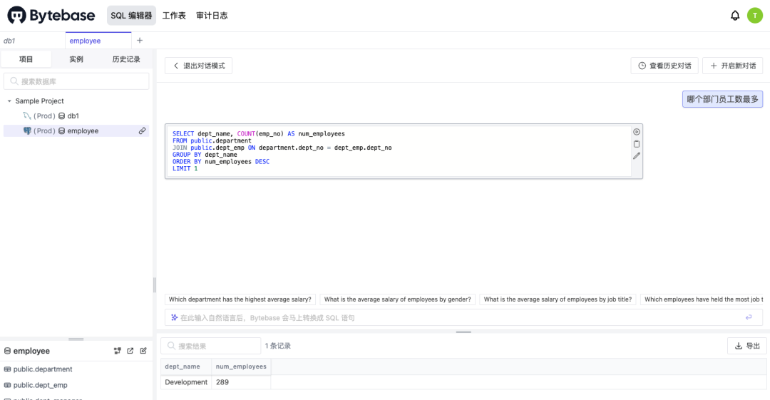The image size is (770, 400).
Task: Open schema diagram icon for employee
Action: click(118, 351)
